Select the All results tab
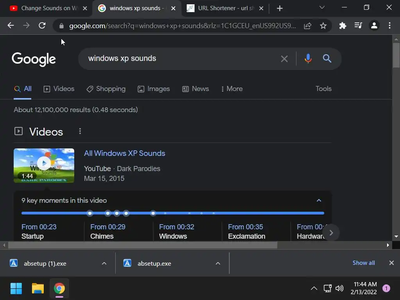 23,89
